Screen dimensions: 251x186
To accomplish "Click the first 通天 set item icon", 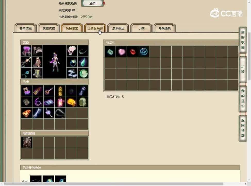I will pos(36,179).
